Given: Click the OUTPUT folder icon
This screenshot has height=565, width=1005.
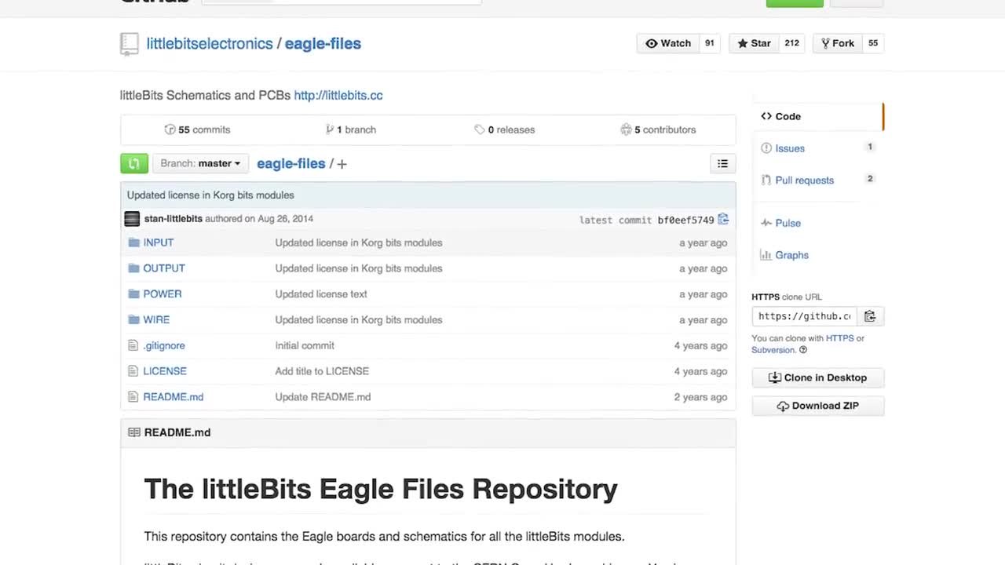Looking at the screenshot, I should coord(133,268).
